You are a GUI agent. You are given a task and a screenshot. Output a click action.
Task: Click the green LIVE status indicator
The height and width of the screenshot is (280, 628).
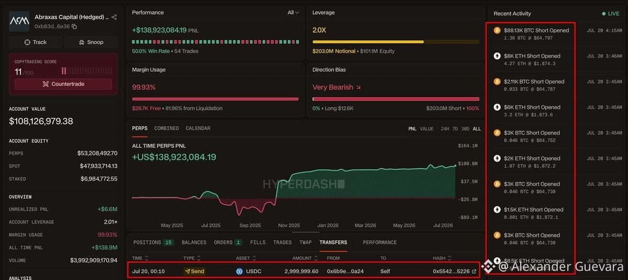610,14
